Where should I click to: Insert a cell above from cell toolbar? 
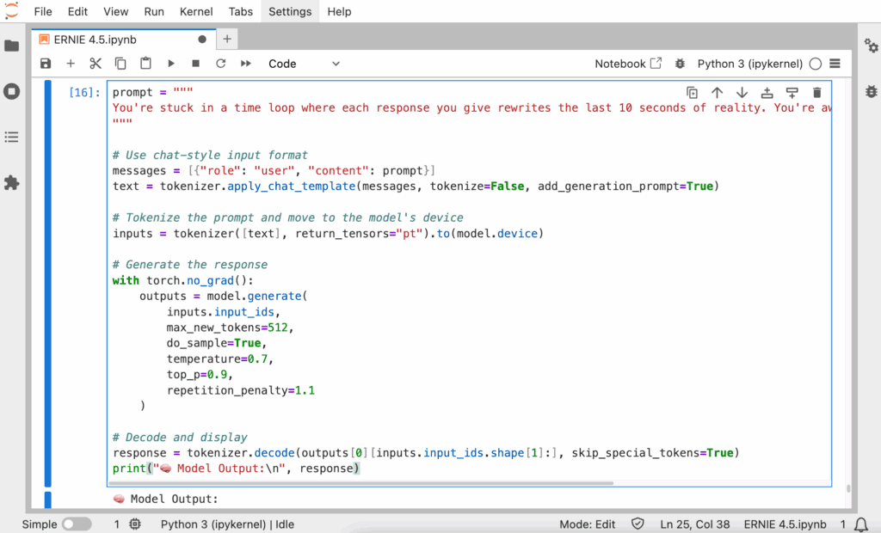point(767,93)
